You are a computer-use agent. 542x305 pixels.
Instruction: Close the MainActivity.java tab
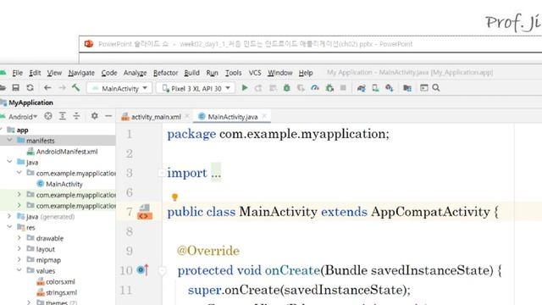point(264,116)
